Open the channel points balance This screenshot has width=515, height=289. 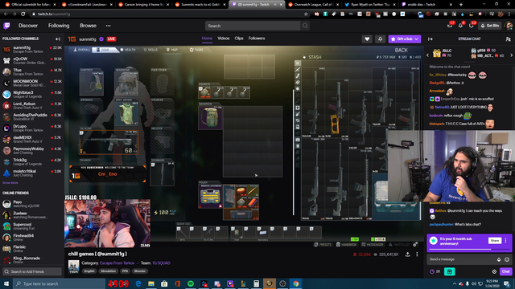[435, 271]
